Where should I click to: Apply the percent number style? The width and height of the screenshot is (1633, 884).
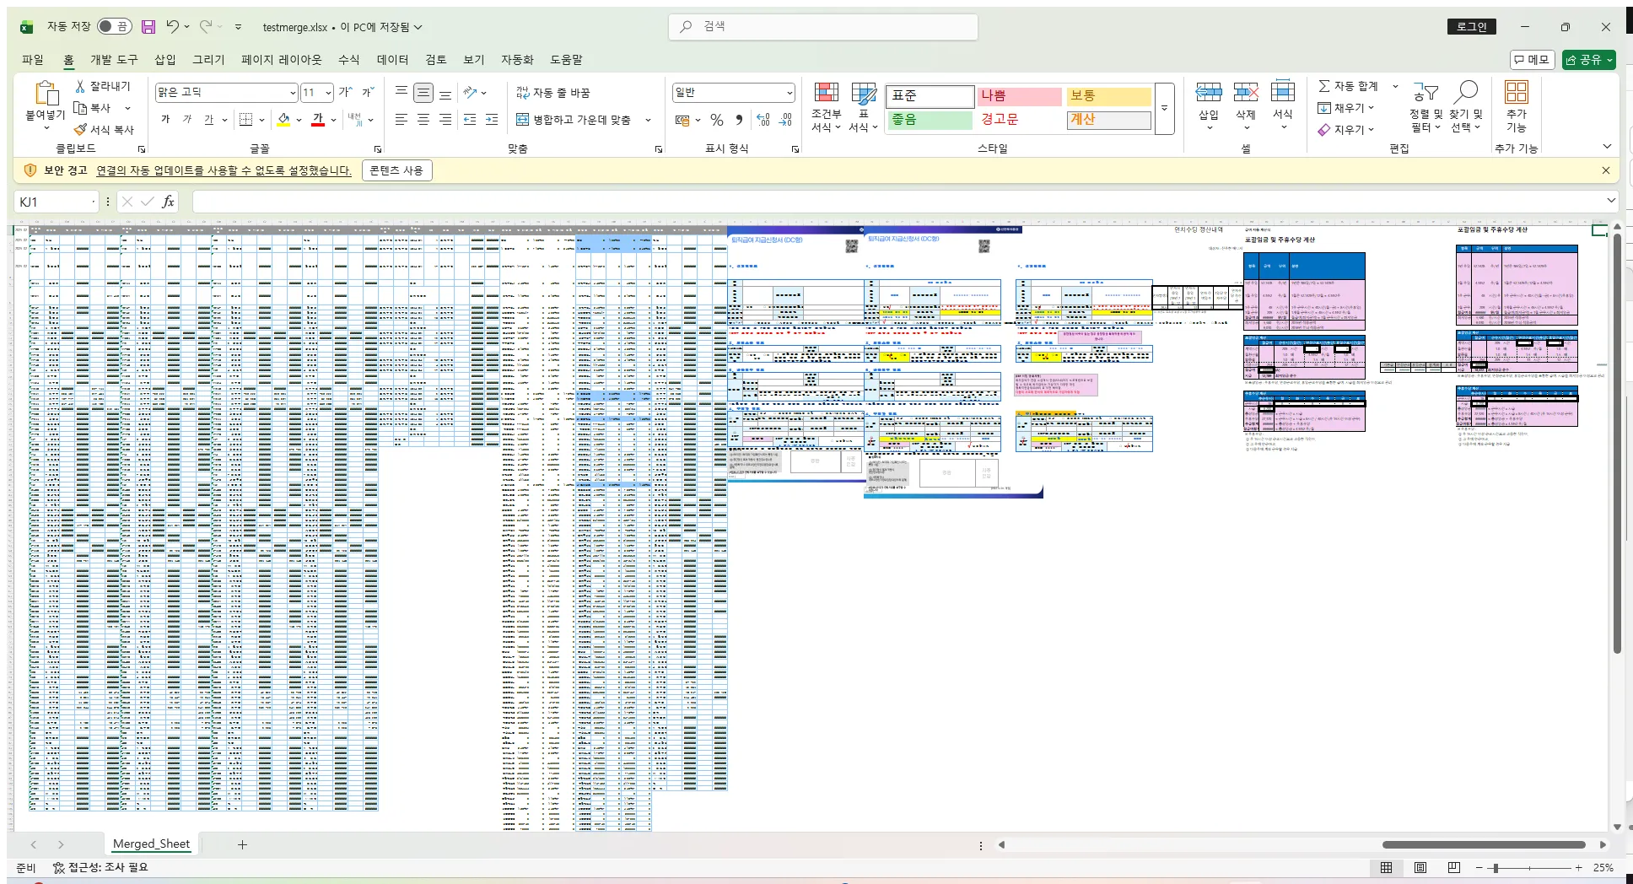pyautogui.click(x=716, y=120)
